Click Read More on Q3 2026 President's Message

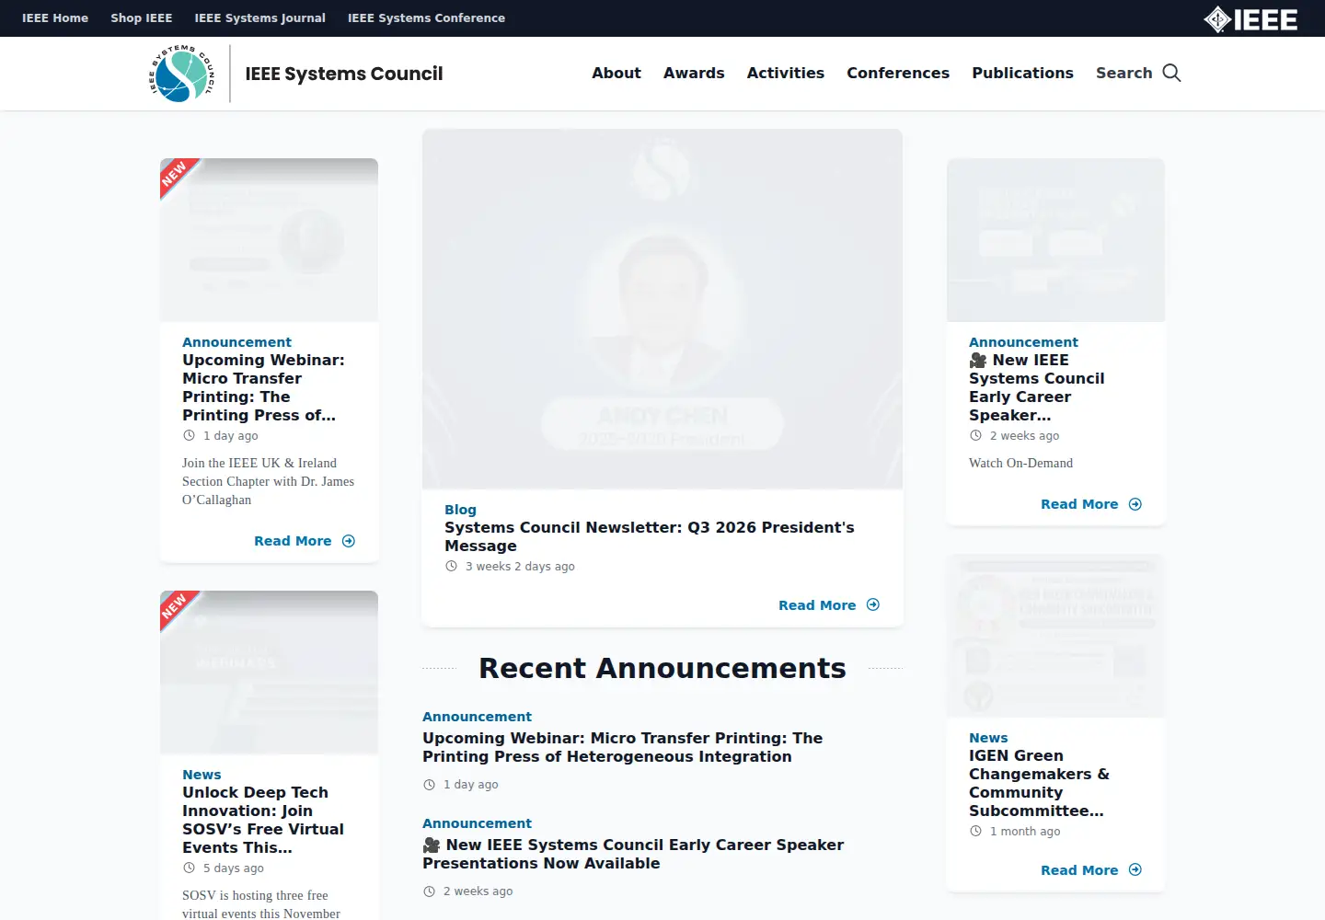[829, 605]
